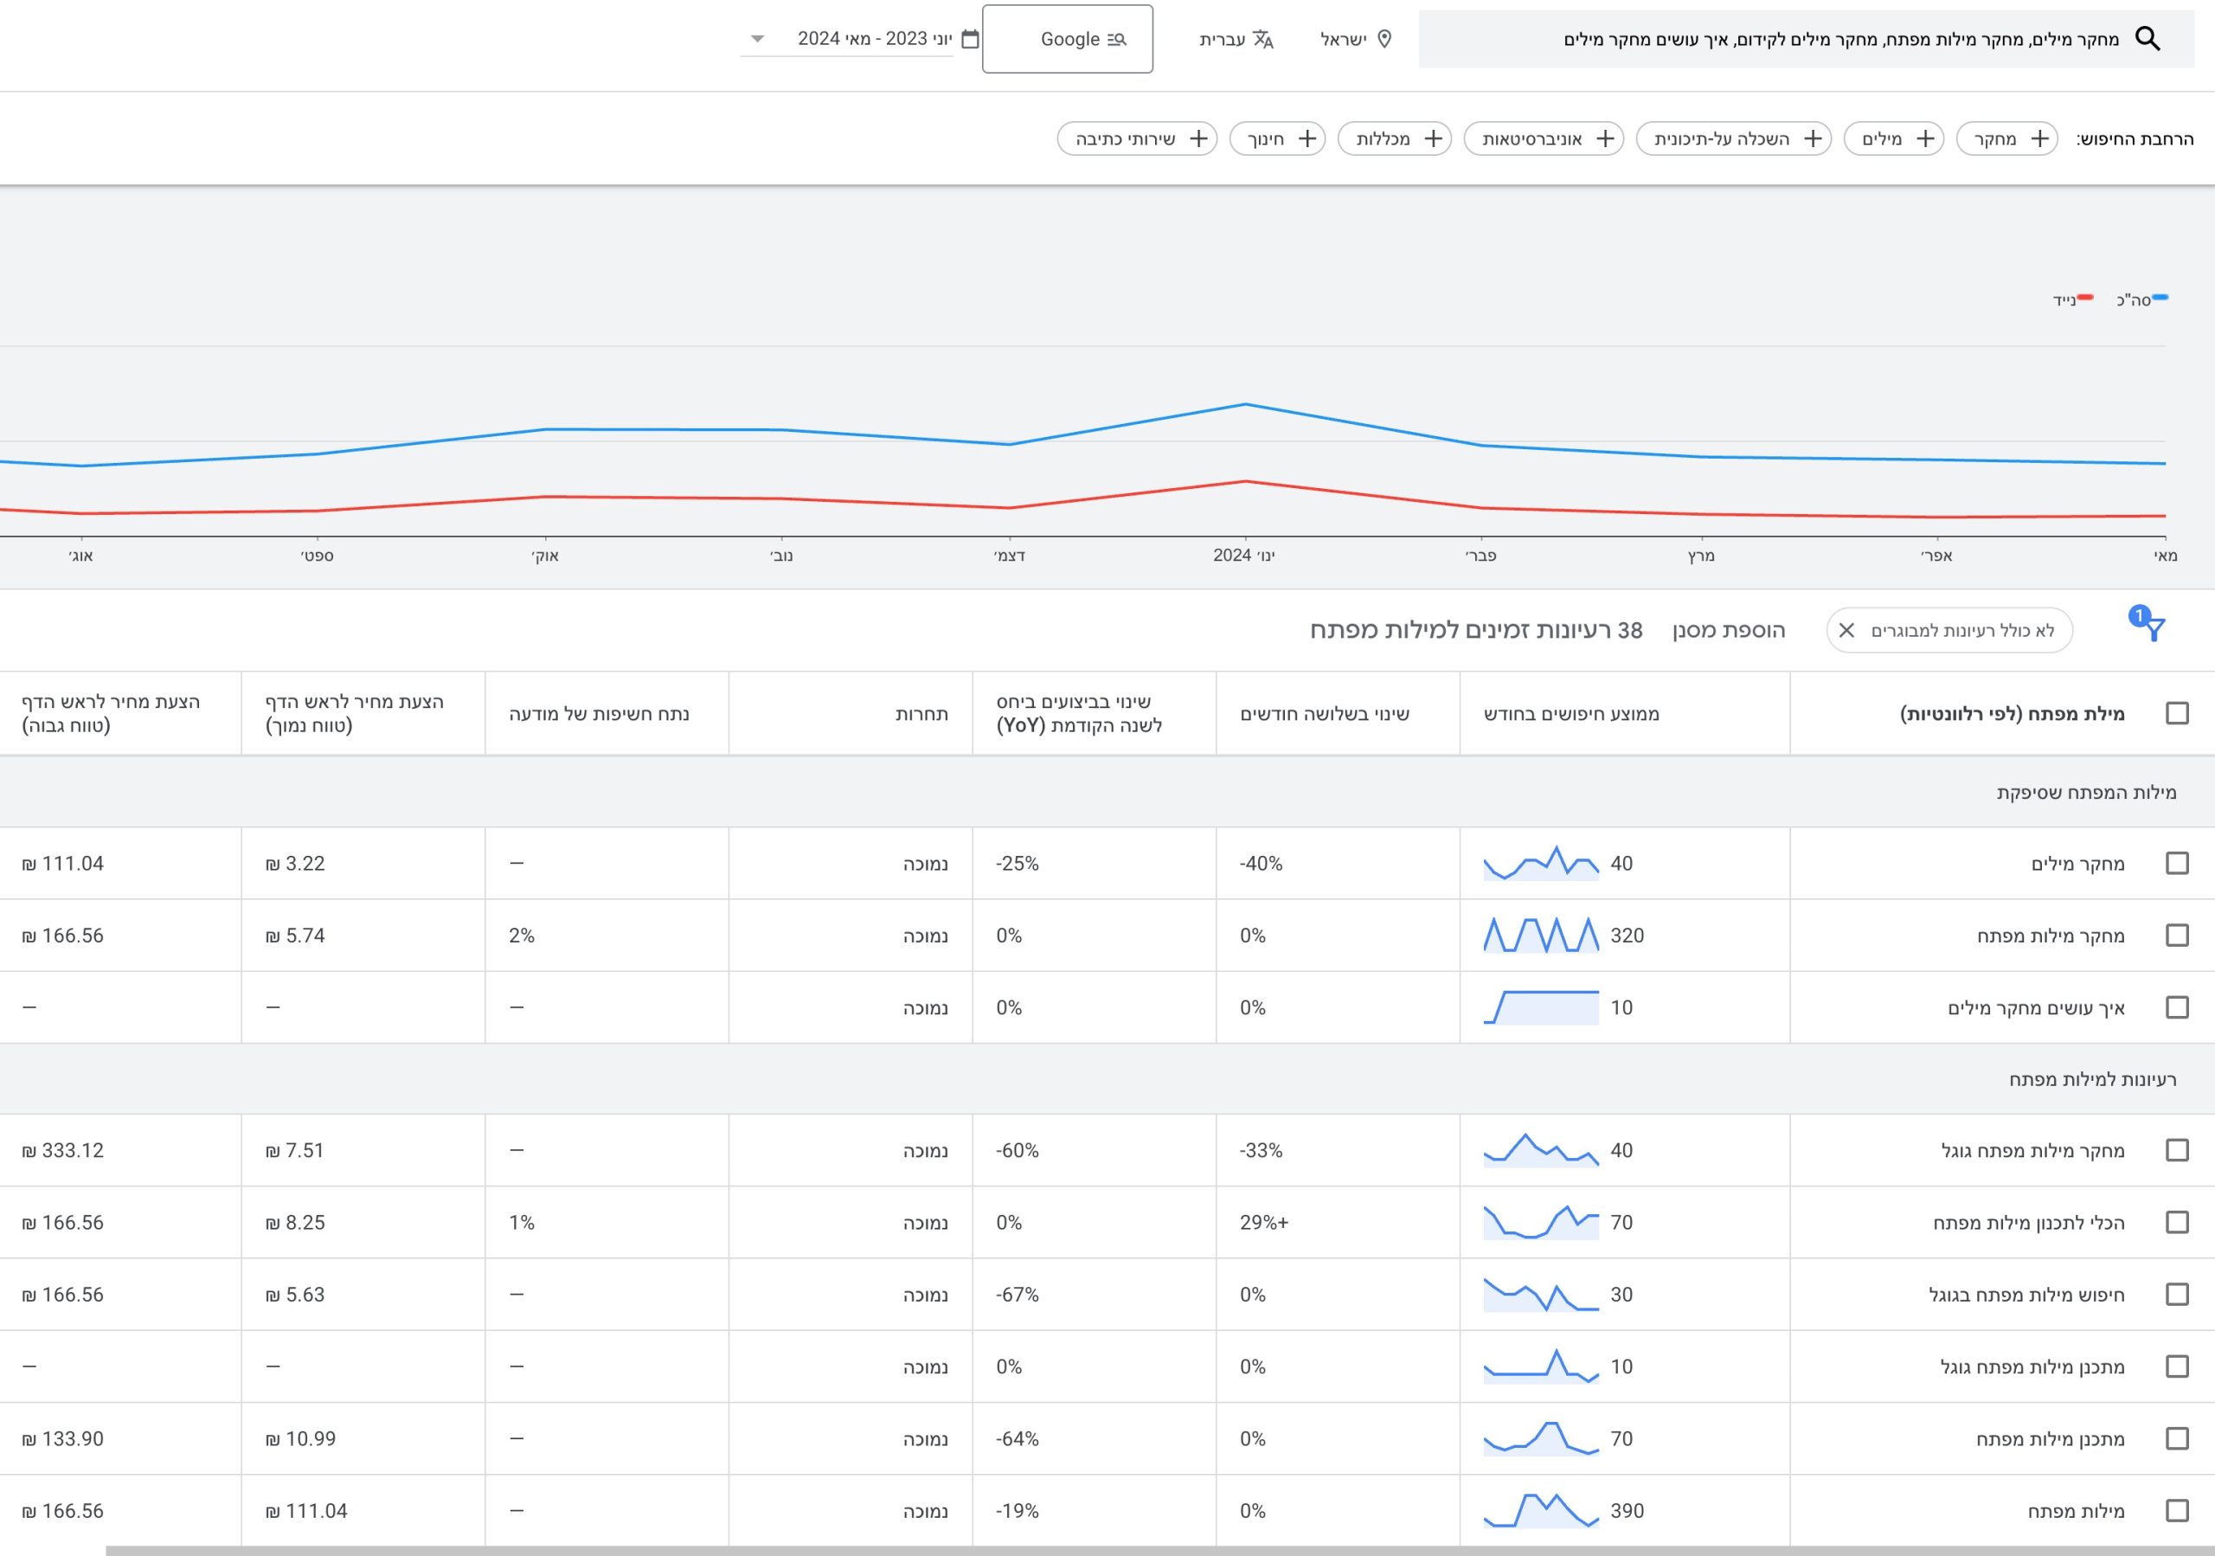Check the box for מחקר מילים row
This screenshot has height=1556, width=2215.
(x=2176, y=863)
